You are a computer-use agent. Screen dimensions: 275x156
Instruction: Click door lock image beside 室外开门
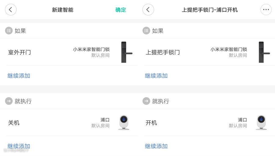[124, 52]
